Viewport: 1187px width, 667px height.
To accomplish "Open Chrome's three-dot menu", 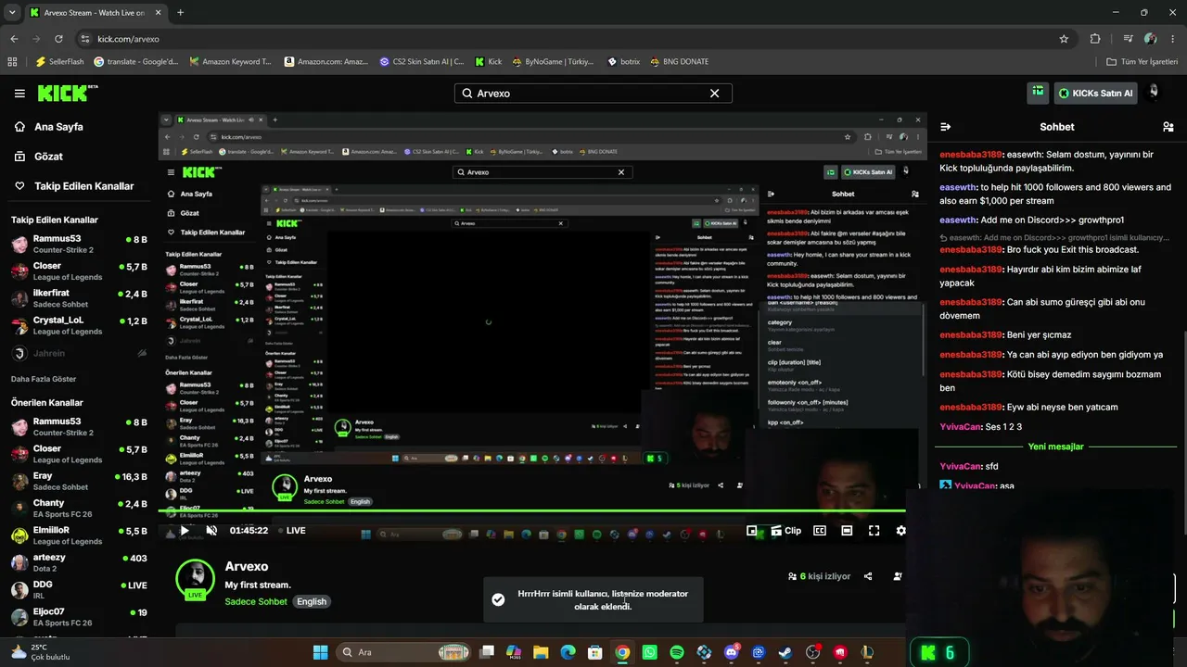I will pos(1172,39).
